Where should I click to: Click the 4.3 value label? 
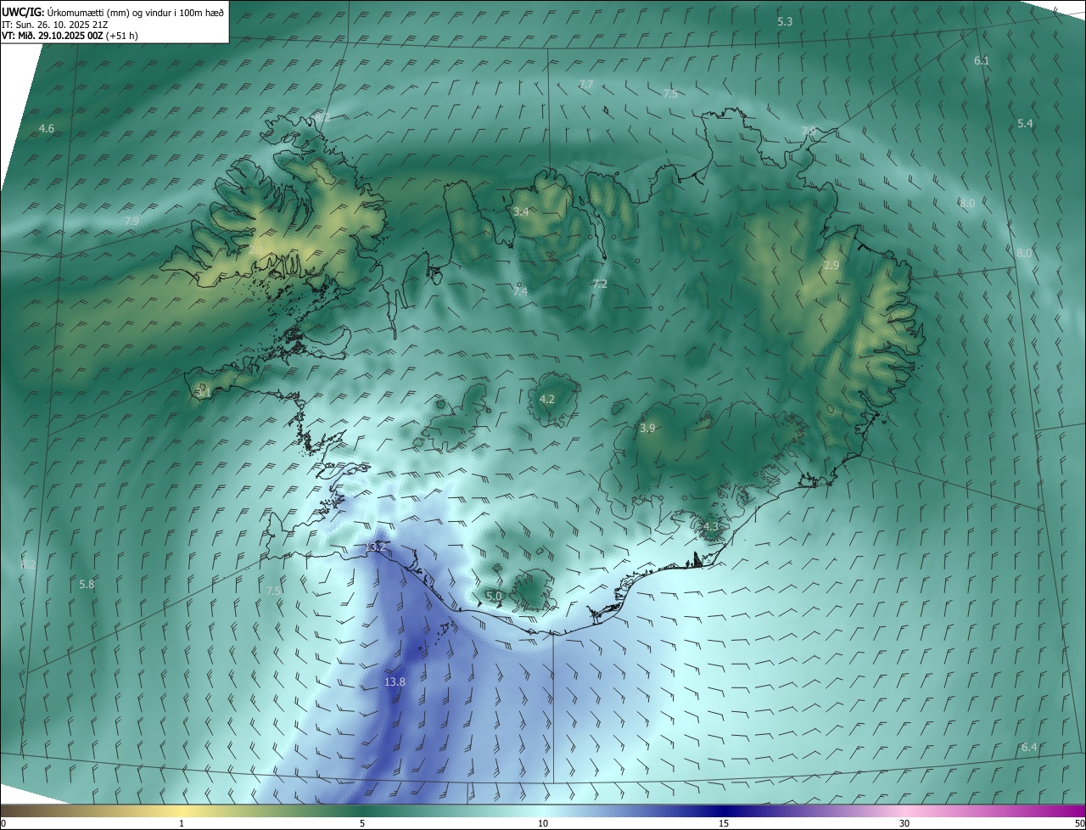tap(711, 527)
